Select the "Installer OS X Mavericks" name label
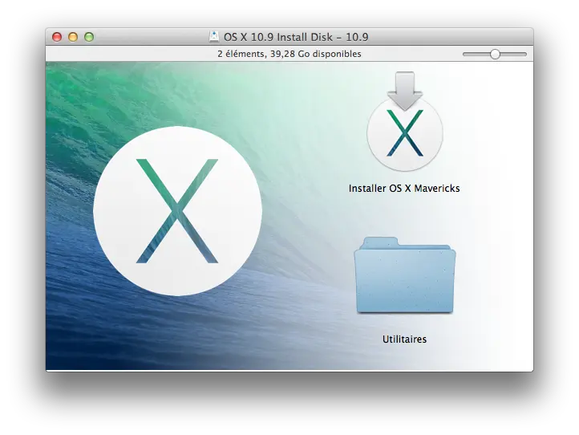 pyautogui.click(x=404, y=189)
